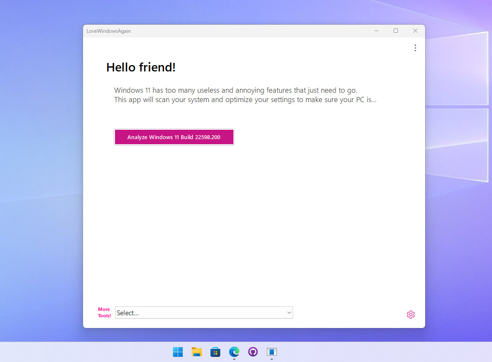The height and width of the screenshot is (362, 492).
Task: Click the line starting 'This app will scan your system'
Action: (245, 100)
